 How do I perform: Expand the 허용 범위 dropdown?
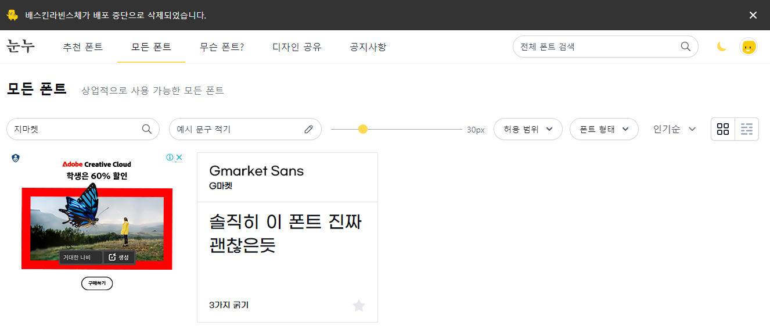[x=528, y=129]
